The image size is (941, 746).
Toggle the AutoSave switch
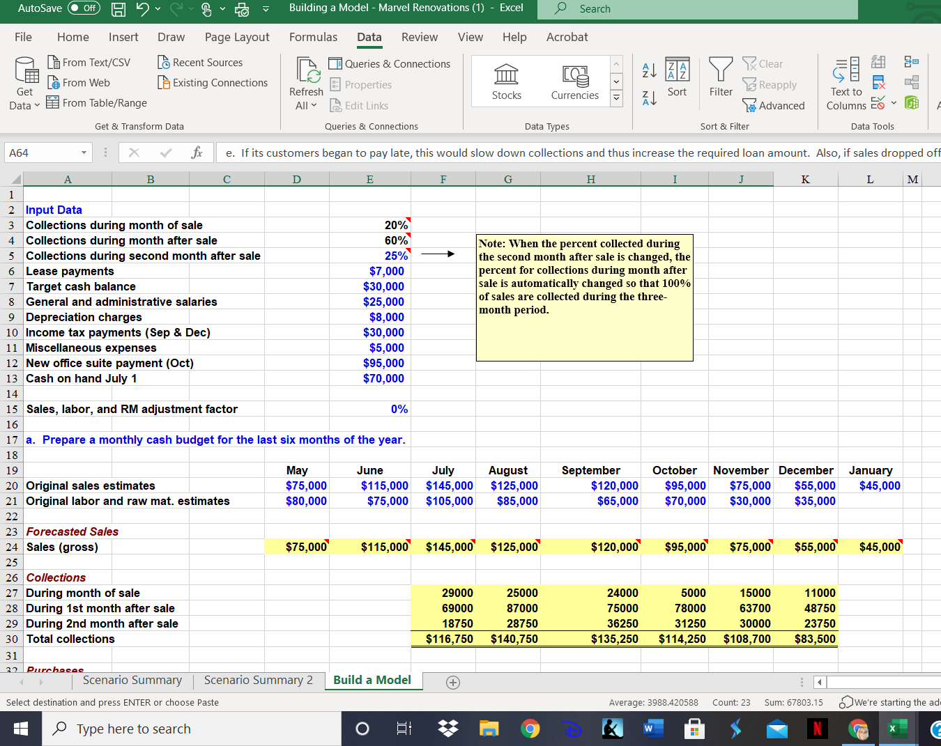click(84, 8)
